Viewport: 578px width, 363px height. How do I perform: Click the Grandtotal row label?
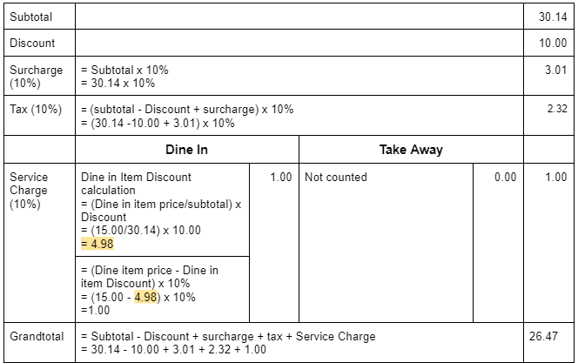pyautogui.click(x=37, y=336)
